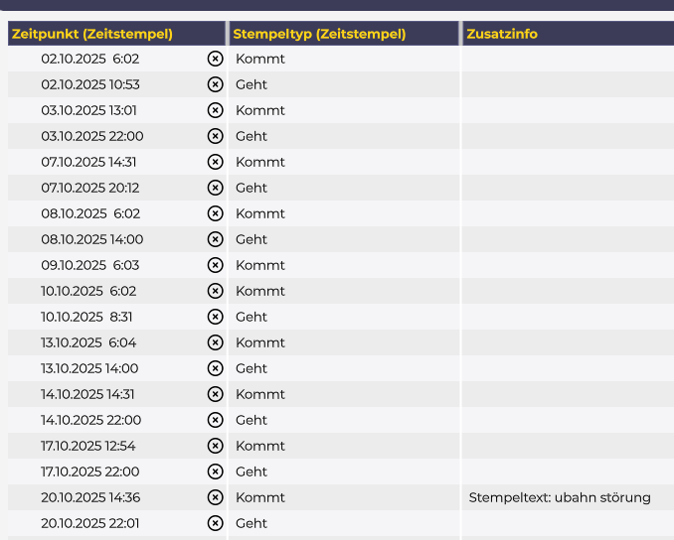Remove the 02.10.2025 10:53 Geht entry
This screenshot has width=674, height=540.
tap(215, 84)
